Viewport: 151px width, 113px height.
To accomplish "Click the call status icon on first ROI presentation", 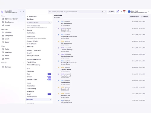I will click(59, 22).
